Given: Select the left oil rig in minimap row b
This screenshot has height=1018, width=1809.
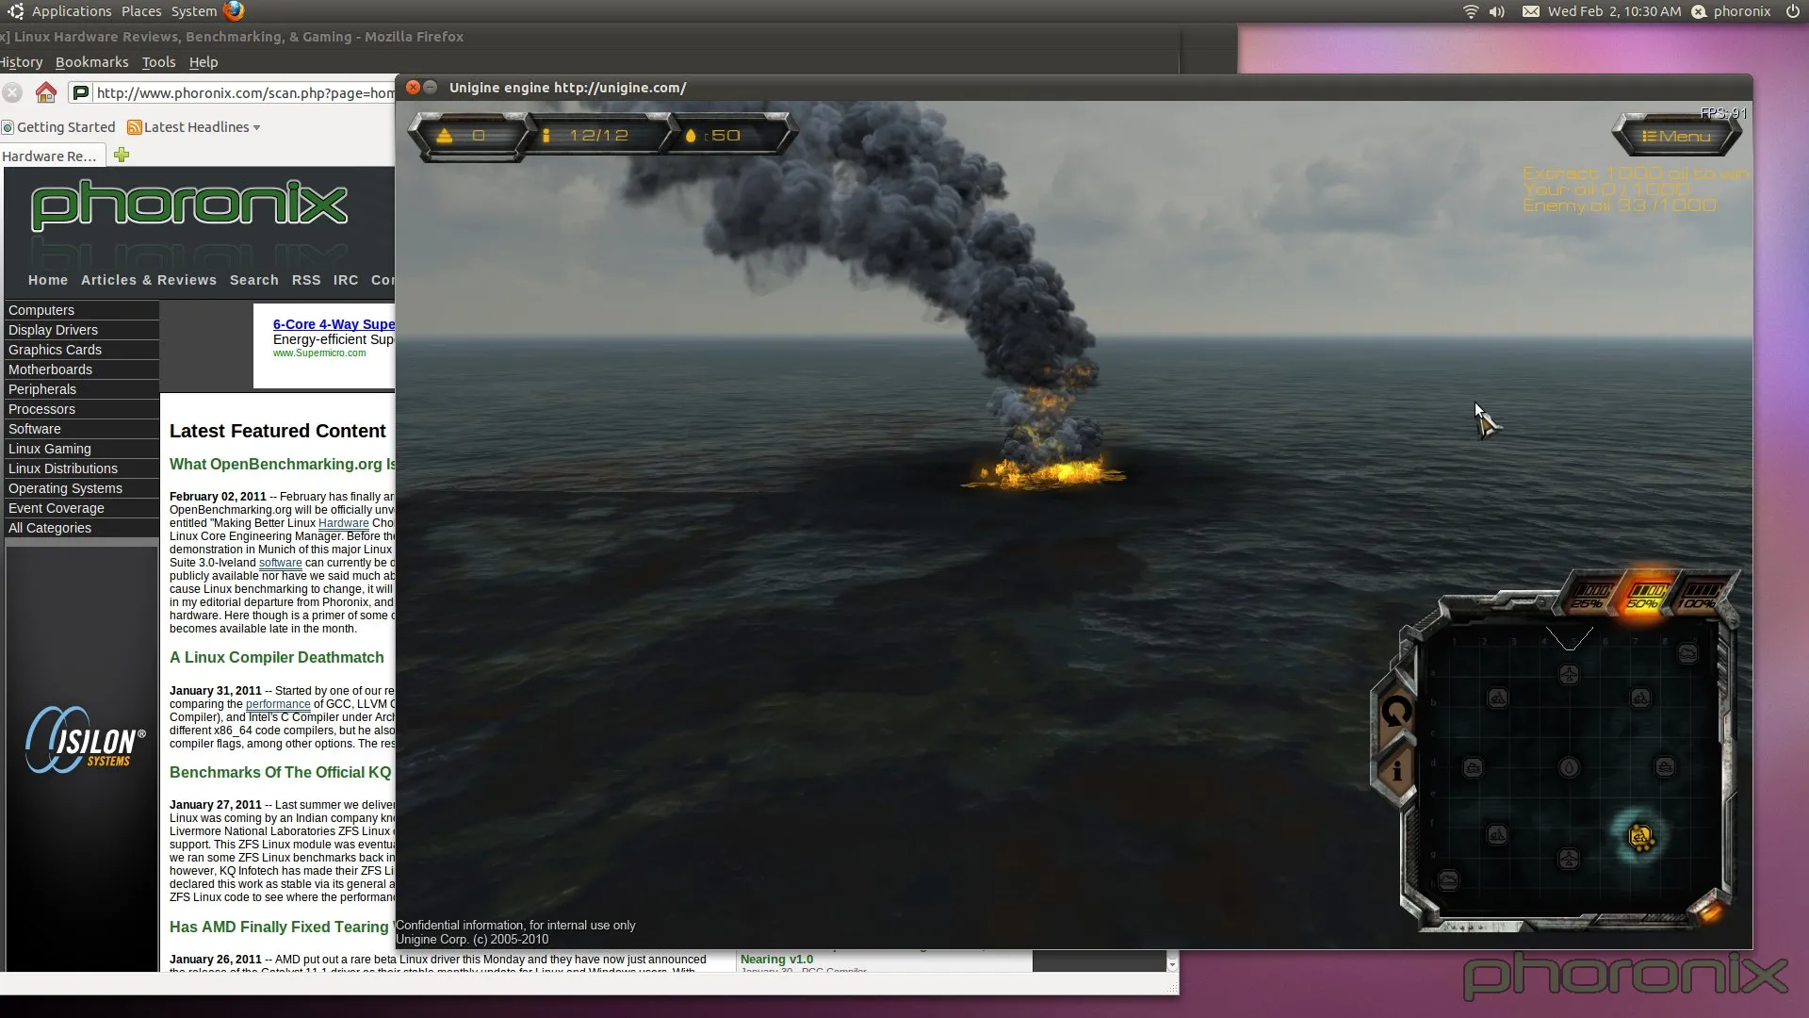Looking at the screenshot, I should tap(1497, 698).
